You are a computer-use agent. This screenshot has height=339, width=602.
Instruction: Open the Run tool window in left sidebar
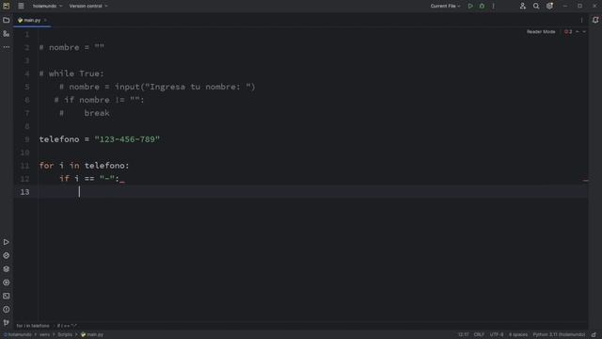[7, 242]
